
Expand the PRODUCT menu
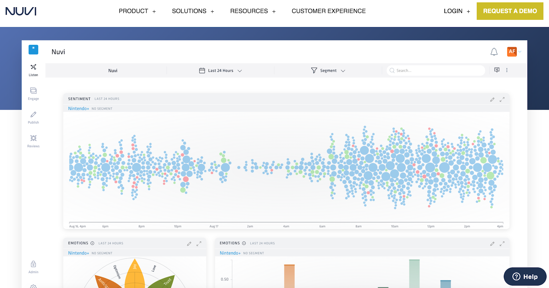click(x=137, y=11)
